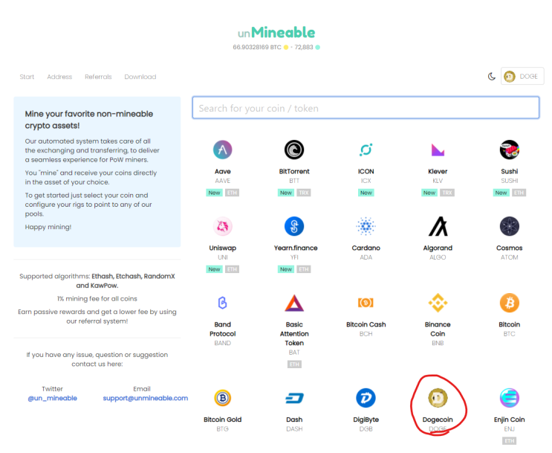Click the Aave coin icon
This screenshot has width=552, height=453.
(222, 150)
